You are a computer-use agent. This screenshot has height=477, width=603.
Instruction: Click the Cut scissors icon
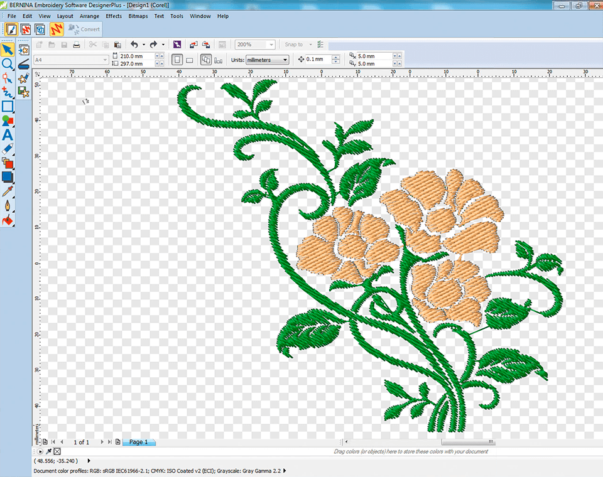pos(92,44)
